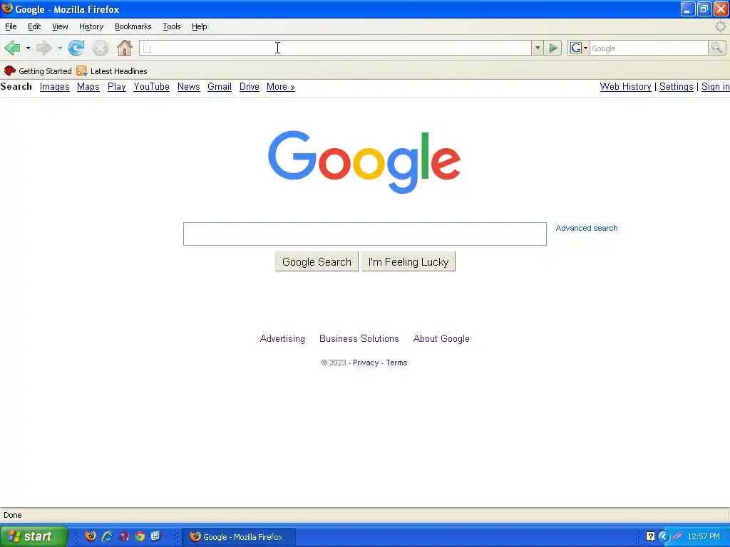Image resolution: width=730 pixels, height=547 pixels.
Task: Open the Advertising link
Action: pos(282,338)
